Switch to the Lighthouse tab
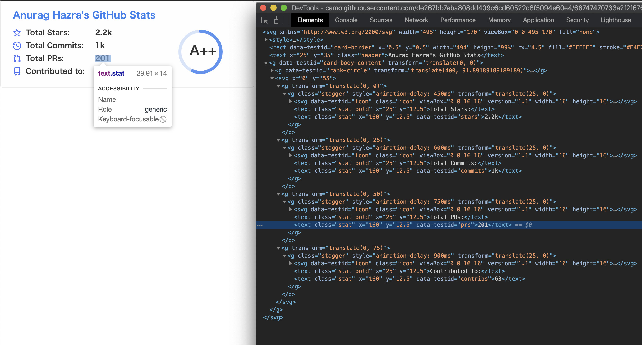This screenshot has height=345, width=642. (616, 20)
